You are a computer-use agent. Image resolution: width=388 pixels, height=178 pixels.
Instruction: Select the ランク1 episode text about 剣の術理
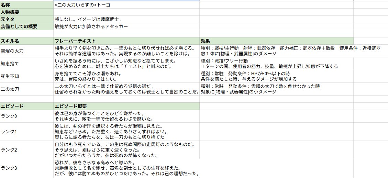(x=126, y=132)
